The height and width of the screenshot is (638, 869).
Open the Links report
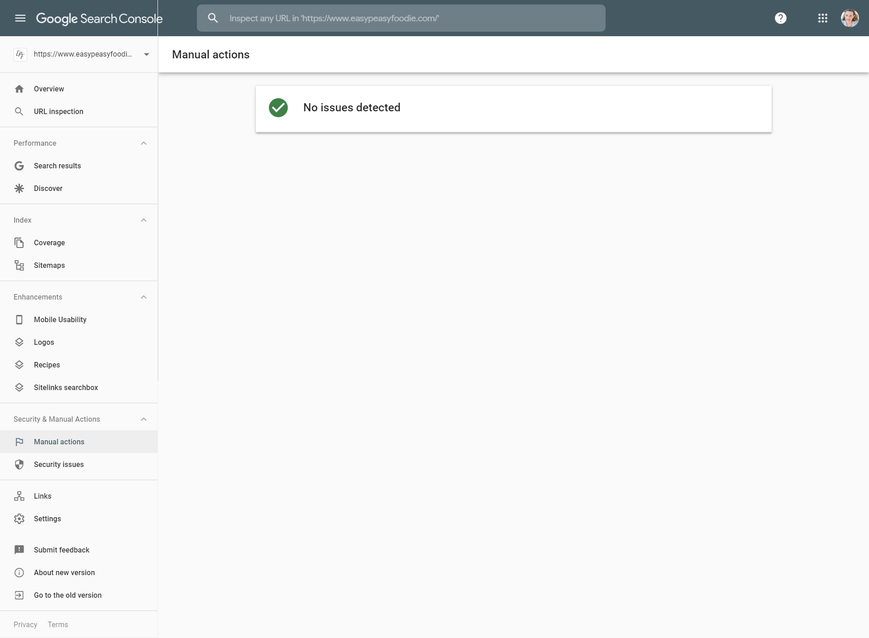tap(43, 496)
